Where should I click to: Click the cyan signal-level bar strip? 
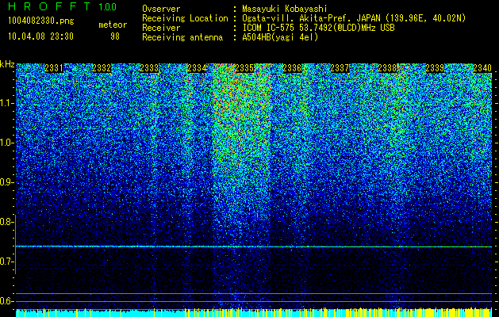point(254,312)
